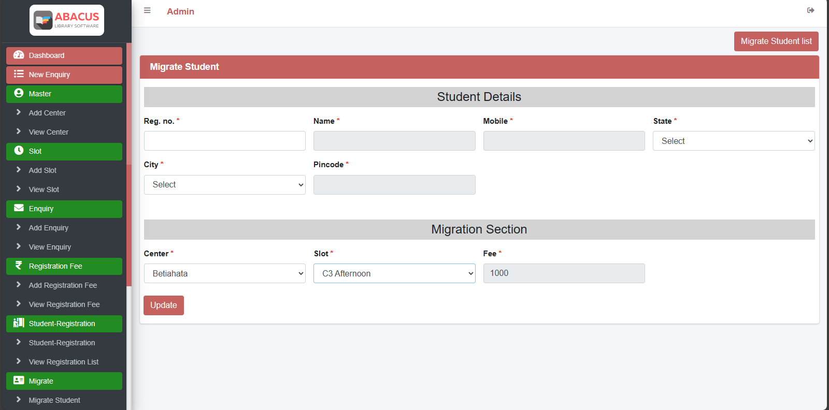Click the Name input field
This screenshot has height=410, width=829.
(394, 141)
